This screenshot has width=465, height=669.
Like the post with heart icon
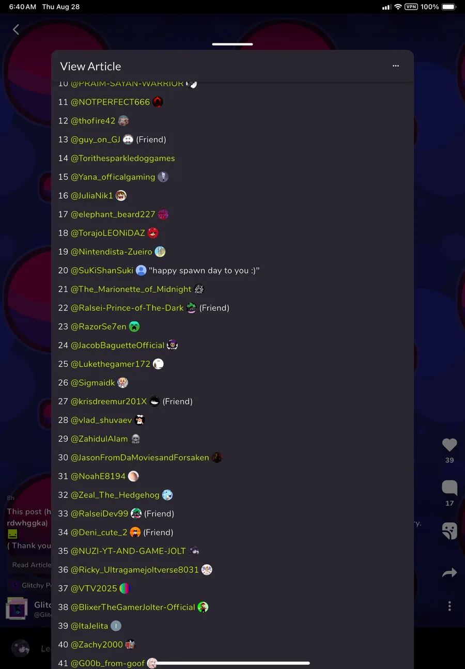click(x=450, y=444)
